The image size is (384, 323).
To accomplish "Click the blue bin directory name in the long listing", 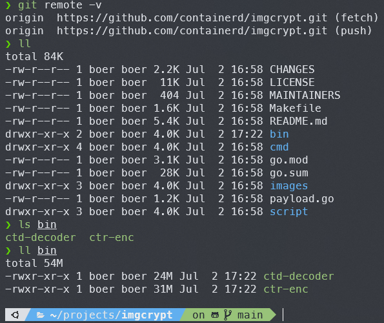I will tap(279, 134).
